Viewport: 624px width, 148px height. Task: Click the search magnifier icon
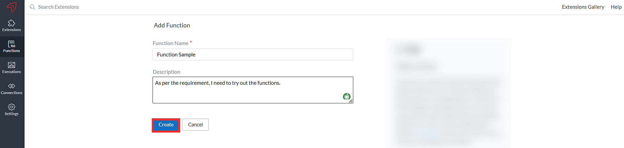(33, 7)
